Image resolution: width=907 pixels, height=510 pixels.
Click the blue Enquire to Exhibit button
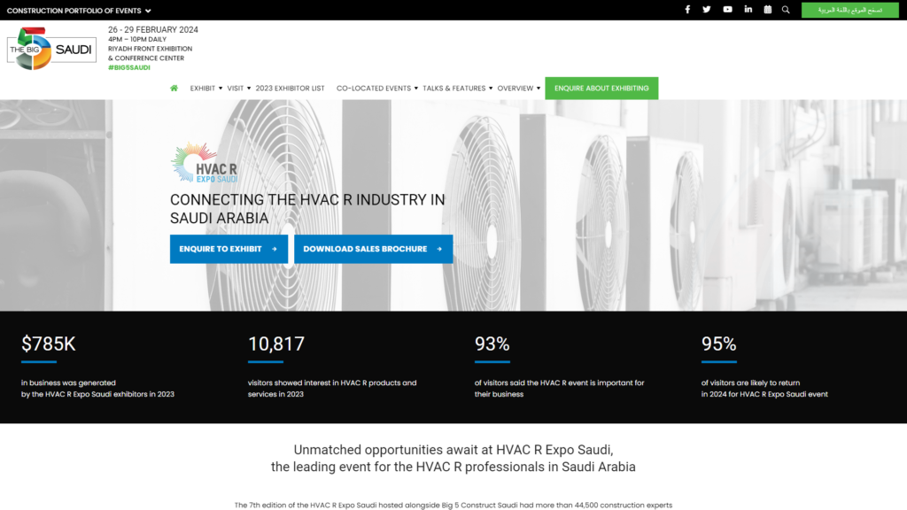[x=229, y=249]
